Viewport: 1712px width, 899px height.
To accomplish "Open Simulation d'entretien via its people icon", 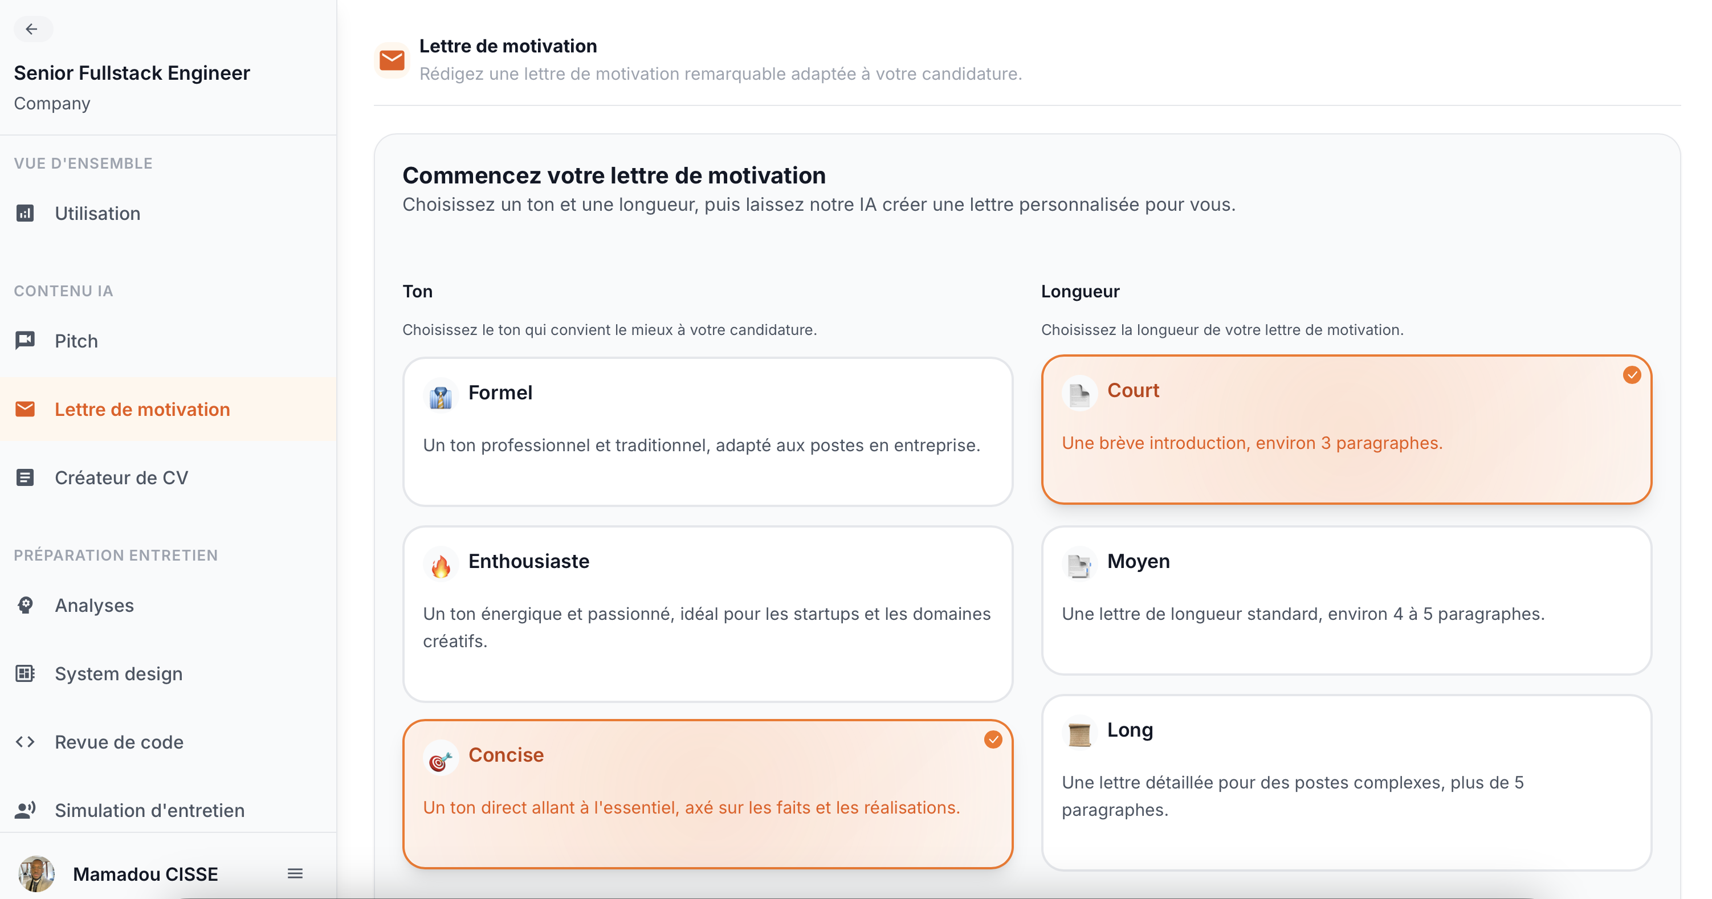I will click(x=26, y=810).
